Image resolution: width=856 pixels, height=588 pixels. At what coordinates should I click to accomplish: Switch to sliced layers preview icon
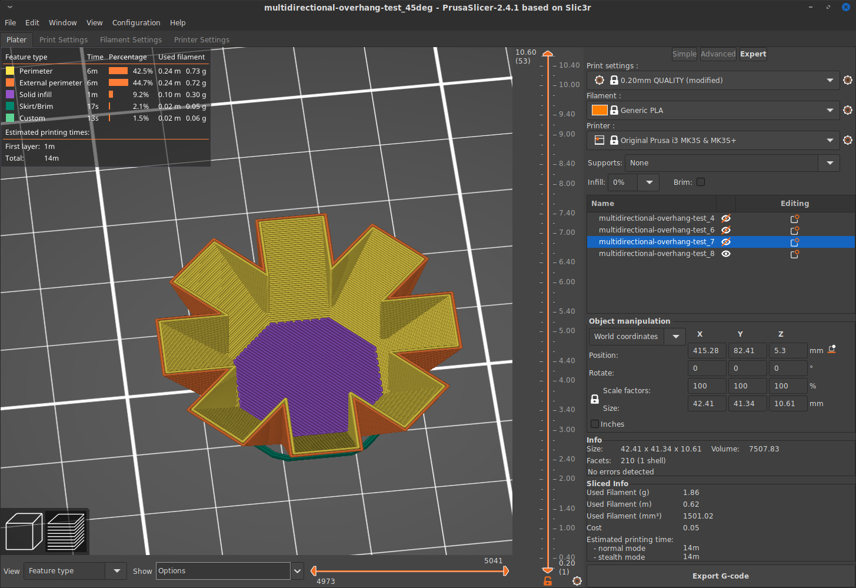tap(66, 530)
